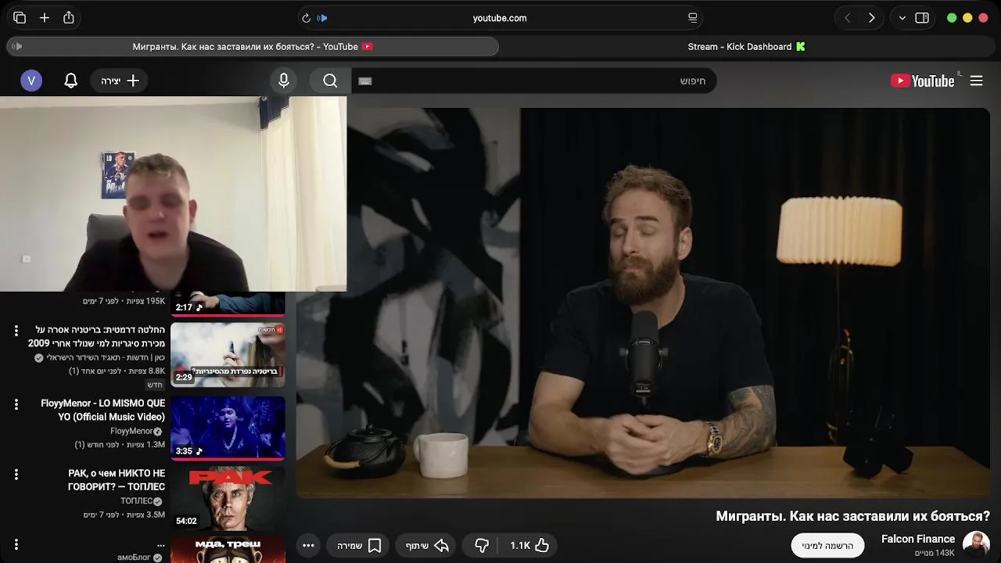The width and height of the screenshot is (1001, 563).
Task: Toggle the Safari sidebar
Action: 922,18
